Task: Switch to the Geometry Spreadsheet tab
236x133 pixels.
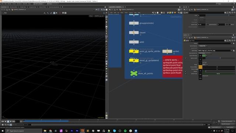Action: [x=54, y=7]
